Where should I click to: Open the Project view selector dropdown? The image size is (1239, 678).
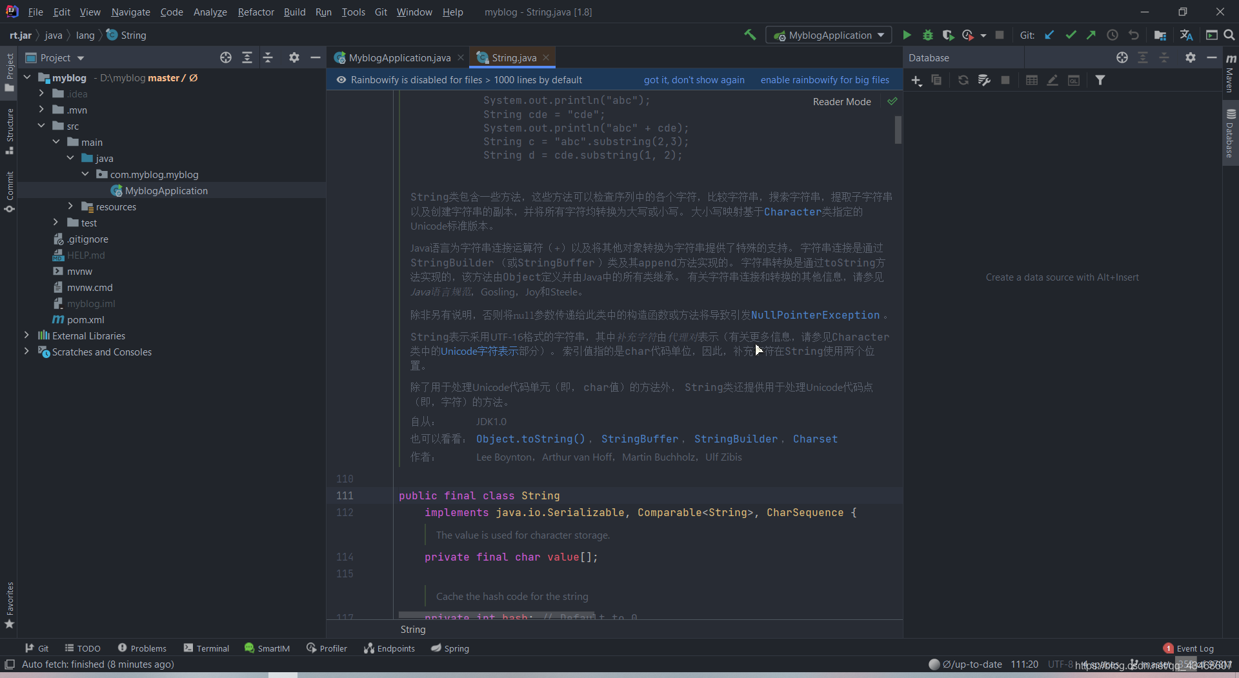click(x=55, y=57)
